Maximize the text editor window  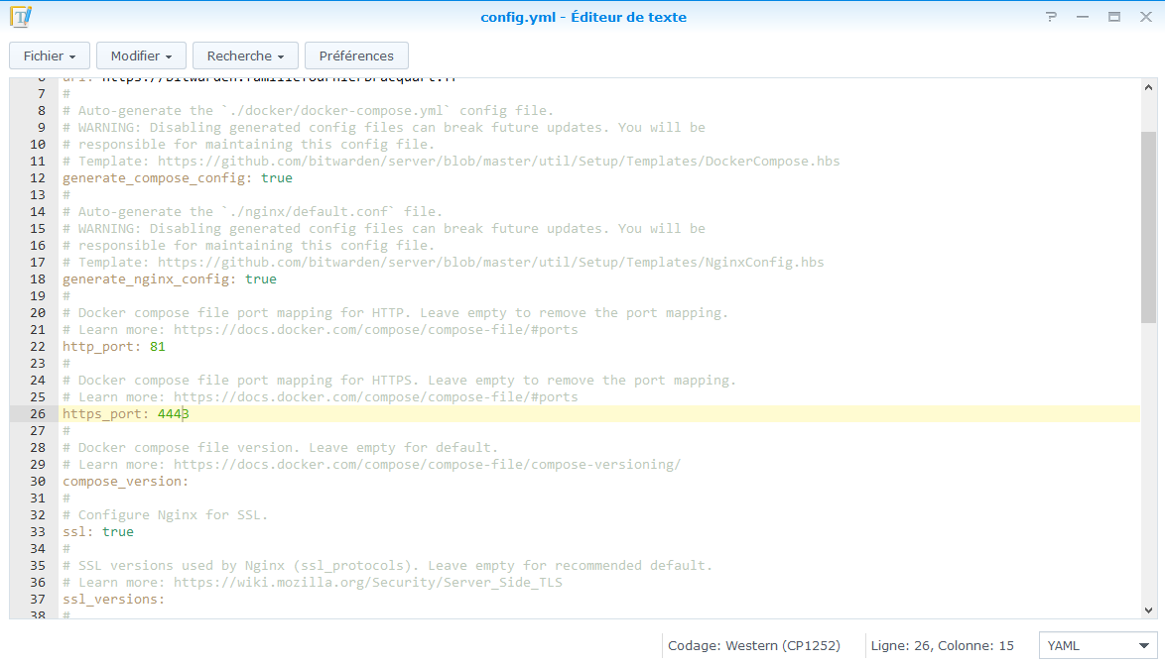click(1114, 16)
